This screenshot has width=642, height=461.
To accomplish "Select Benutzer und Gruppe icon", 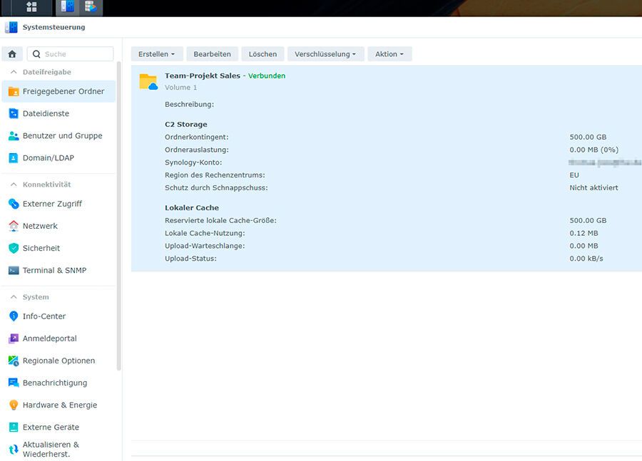I will (x=14, y=135).
